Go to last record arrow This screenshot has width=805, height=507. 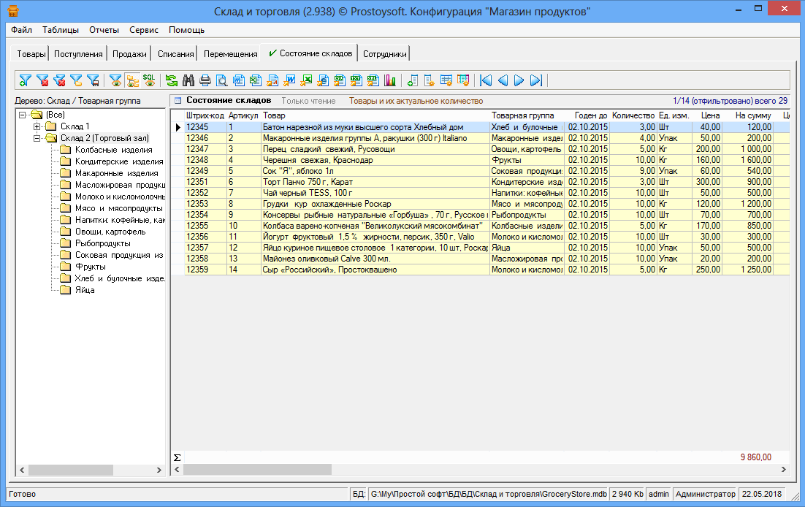pos(536,80)
